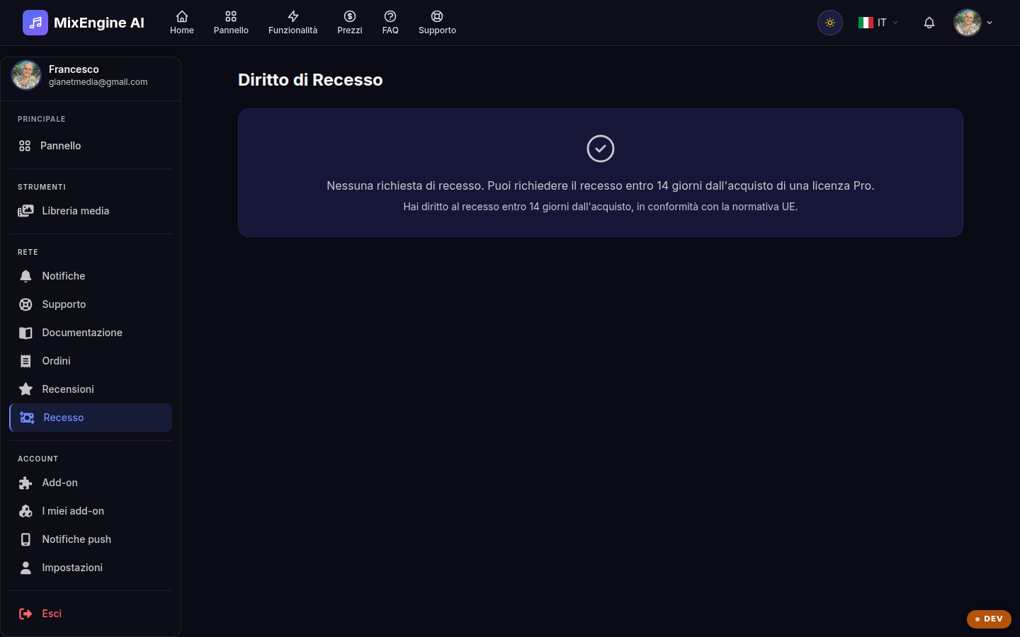Click the Impostazioni person icon

coord(25,568)
